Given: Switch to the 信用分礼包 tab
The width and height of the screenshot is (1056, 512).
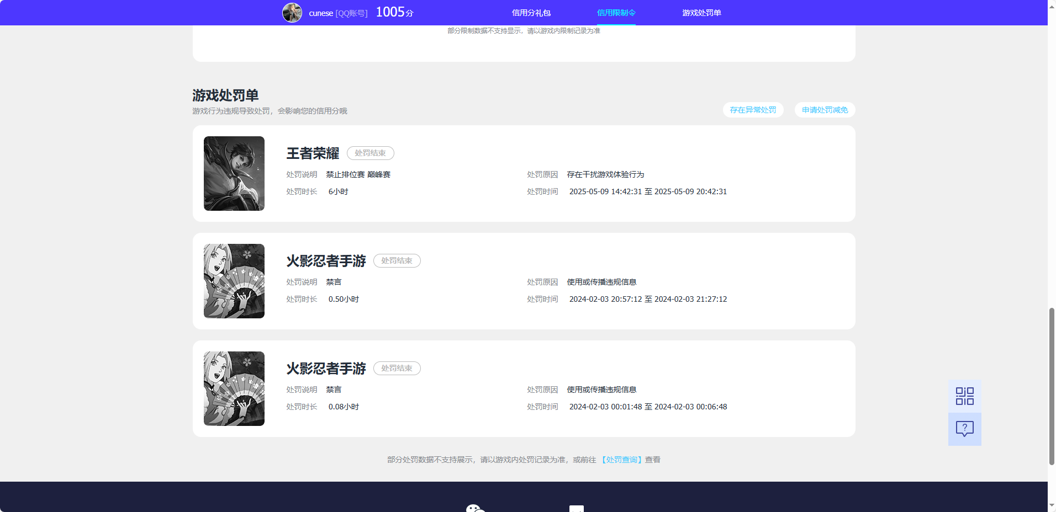Looking at the screenshot, I should (531, 13).
